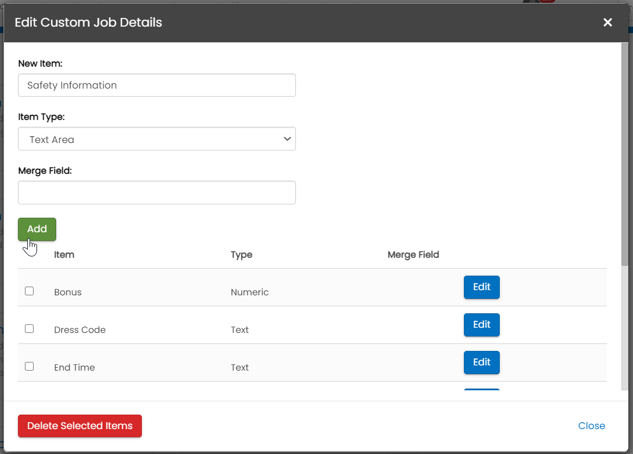Edit the End Time item
633x454 pixels.
pyautogui.click(x=481, y=363)
